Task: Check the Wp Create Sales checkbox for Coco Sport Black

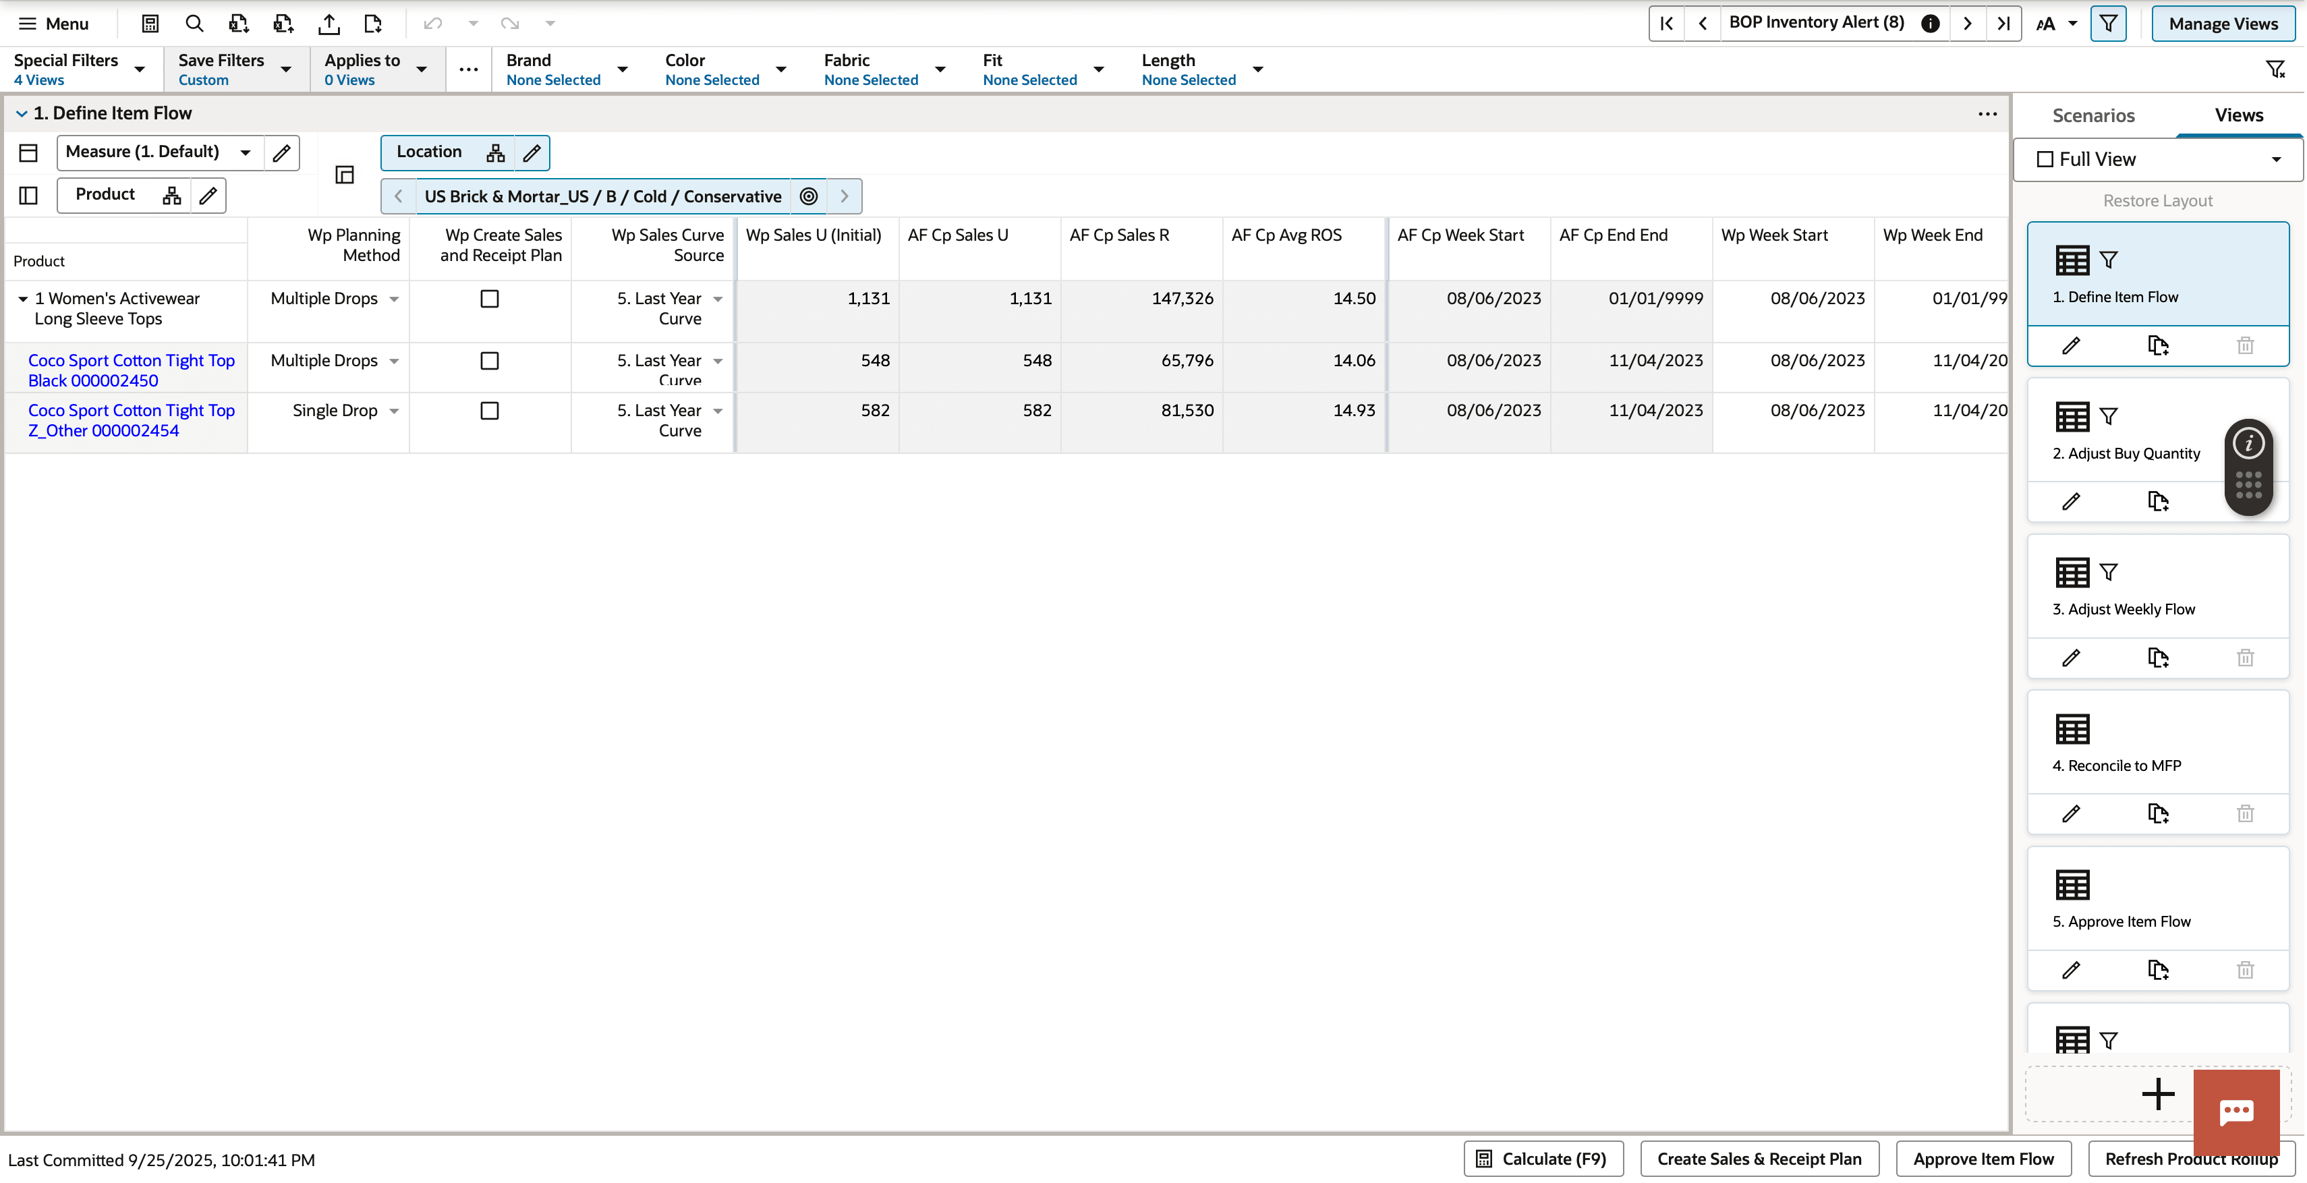Action: pyautogui.click(x=489, y=361)
